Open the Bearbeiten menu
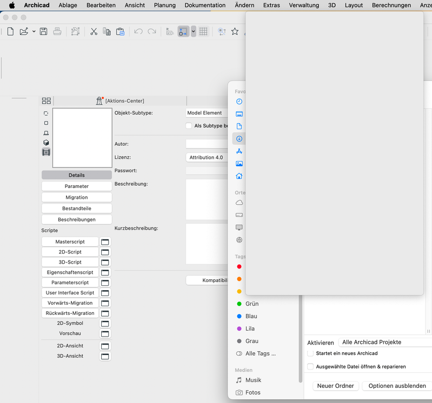 [101, 5]
